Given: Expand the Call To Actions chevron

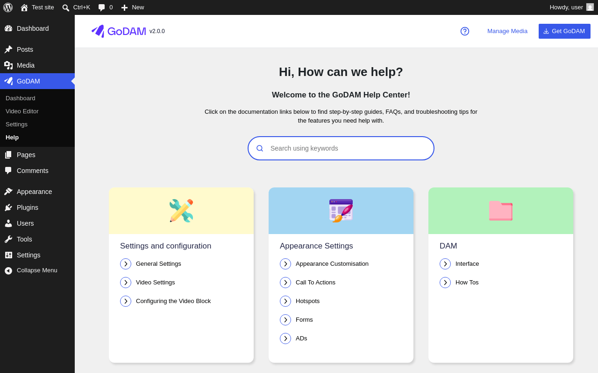Looking at the screenshot, I should pos(285,283).
